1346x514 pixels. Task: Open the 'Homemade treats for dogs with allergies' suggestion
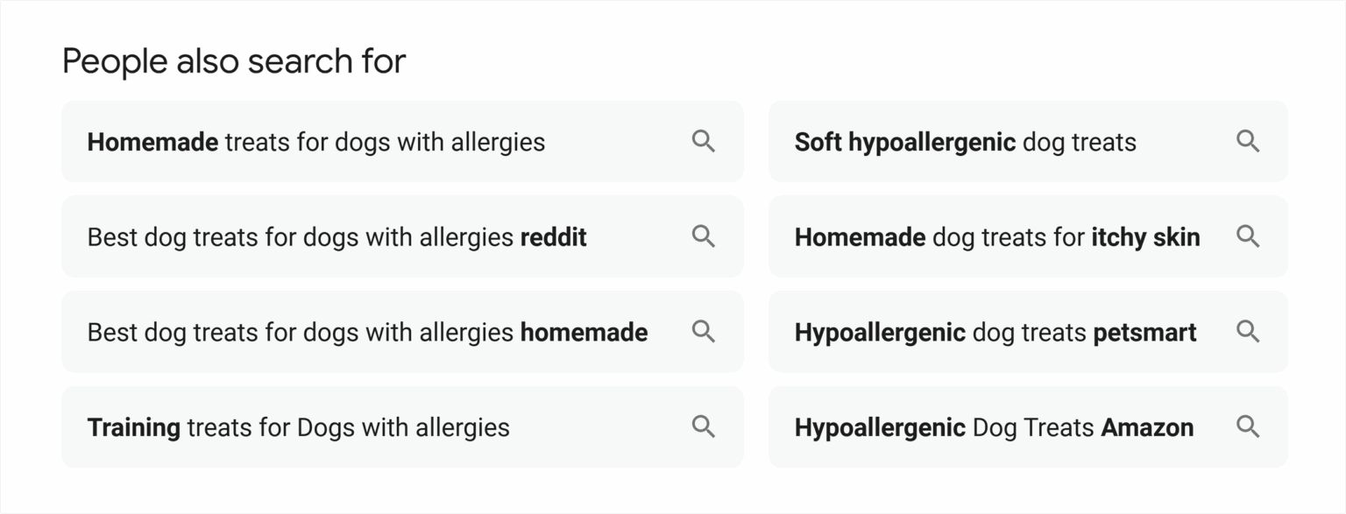tap(317, 141)
